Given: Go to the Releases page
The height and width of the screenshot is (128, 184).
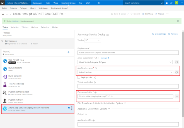Looking at the screenshot, I should [x=13, y=8].
